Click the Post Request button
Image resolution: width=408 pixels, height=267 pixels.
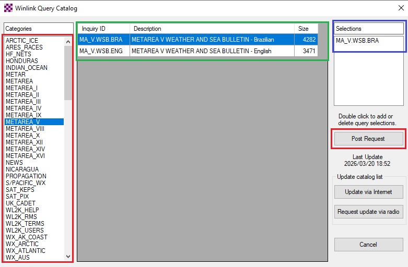coord(368,139)
